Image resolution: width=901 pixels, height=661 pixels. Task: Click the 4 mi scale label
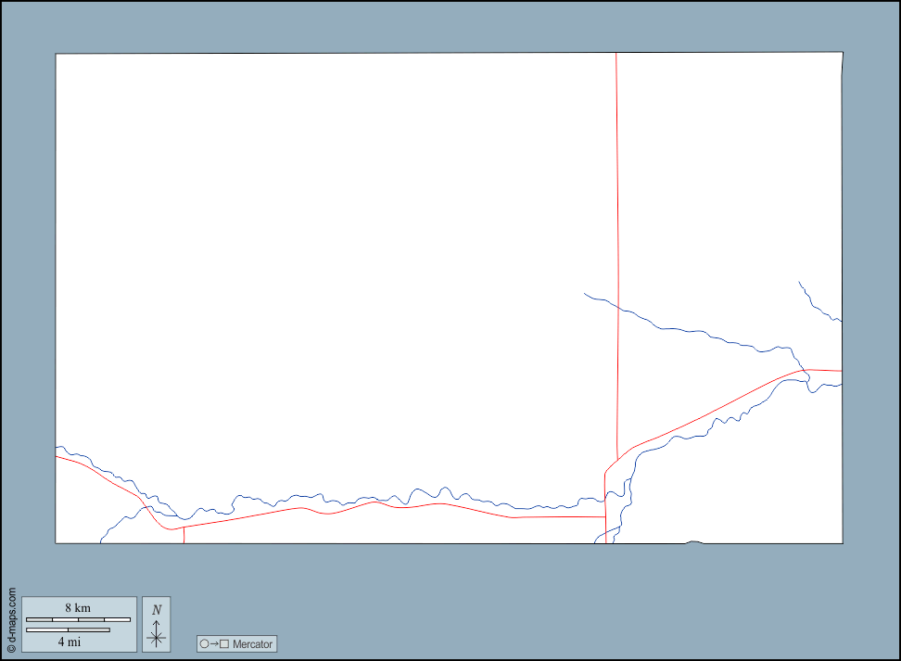point(69,642)
